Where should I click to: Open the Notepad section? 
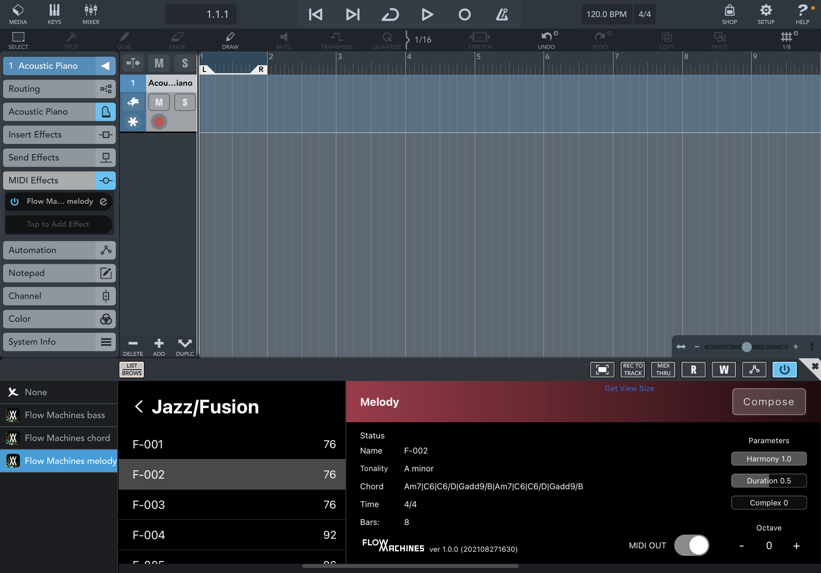click(59, 273)
